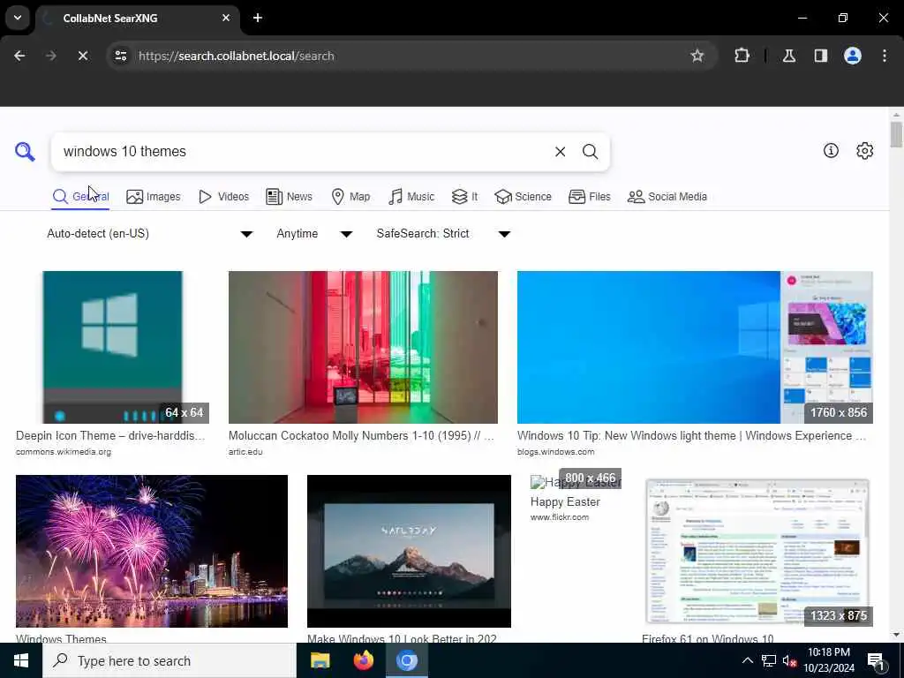
Task: Open the Anytime time range dropdown
Action: 314,233
